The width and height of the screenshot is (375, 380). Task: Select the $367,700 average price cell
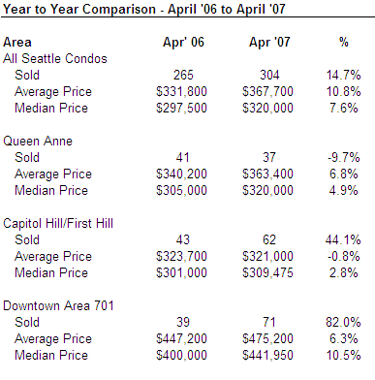point(267,92)
